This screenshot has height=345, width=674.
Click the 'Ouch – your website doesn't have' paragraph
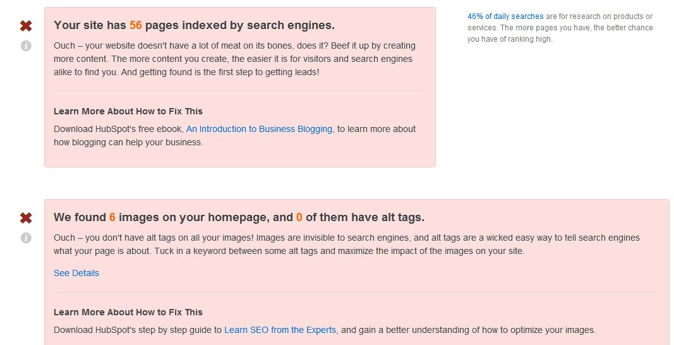(235, 59)
